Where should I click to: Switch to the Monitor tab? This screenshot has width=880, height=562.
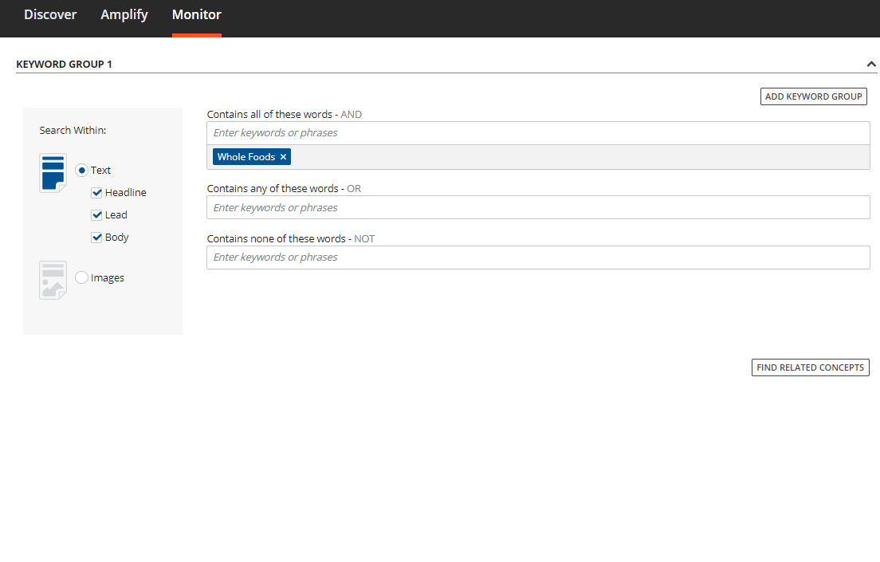pyautogui.click(x=196, y=14)
